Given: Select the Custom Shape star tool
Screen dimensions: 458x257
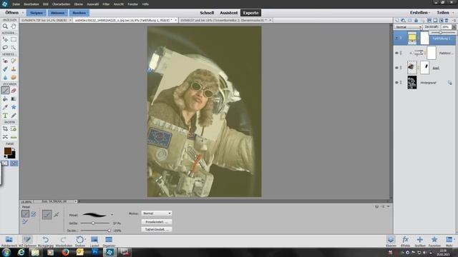Looking at the screenshot, I should 14,107.
